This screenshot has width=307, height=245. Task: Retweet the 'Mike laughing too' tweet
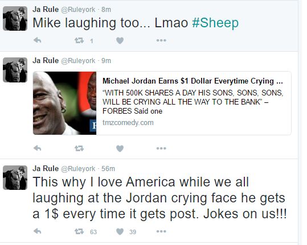pyautogui.click(x=79, y=40)
